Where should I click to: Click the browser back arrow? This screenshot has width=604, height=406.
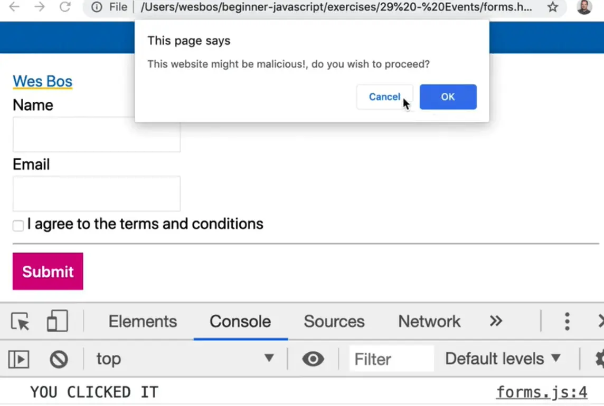click(14, 7)
